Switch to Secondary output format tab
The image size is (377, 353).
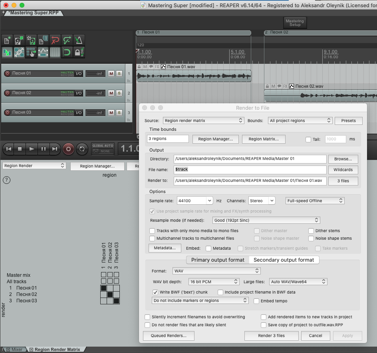click(x=284, y=260)
